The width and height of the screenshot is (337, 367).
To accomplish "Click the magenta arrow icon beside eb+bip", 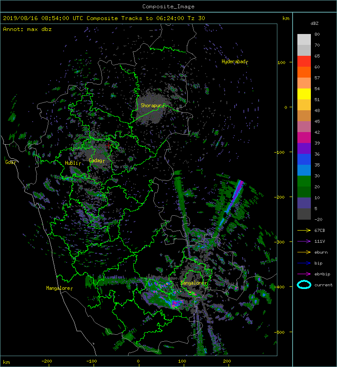I will click(304, 274).
